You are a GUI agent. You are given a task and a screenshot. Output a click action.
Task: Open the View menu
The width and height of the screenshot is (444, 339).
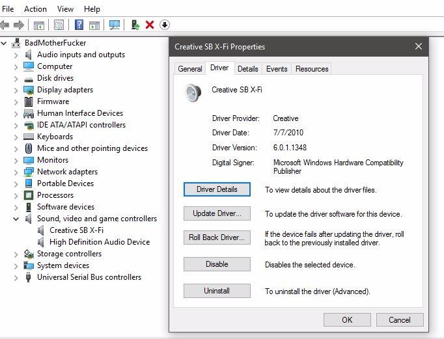(x=65, y=9)
